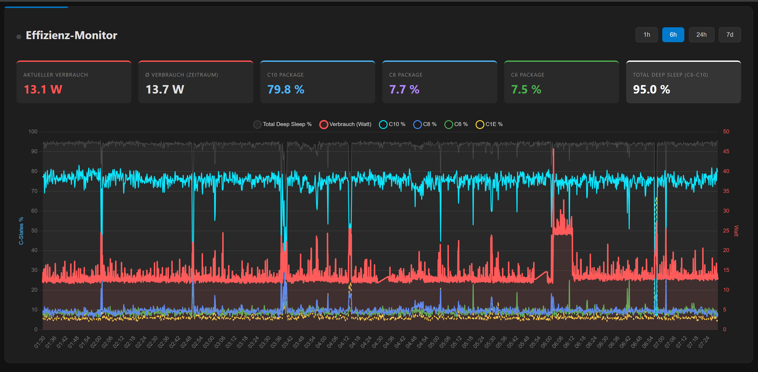This screenshot has height=372, width=758.
Task: Toggle the C10 % legend marker
Action: point(383,124)
